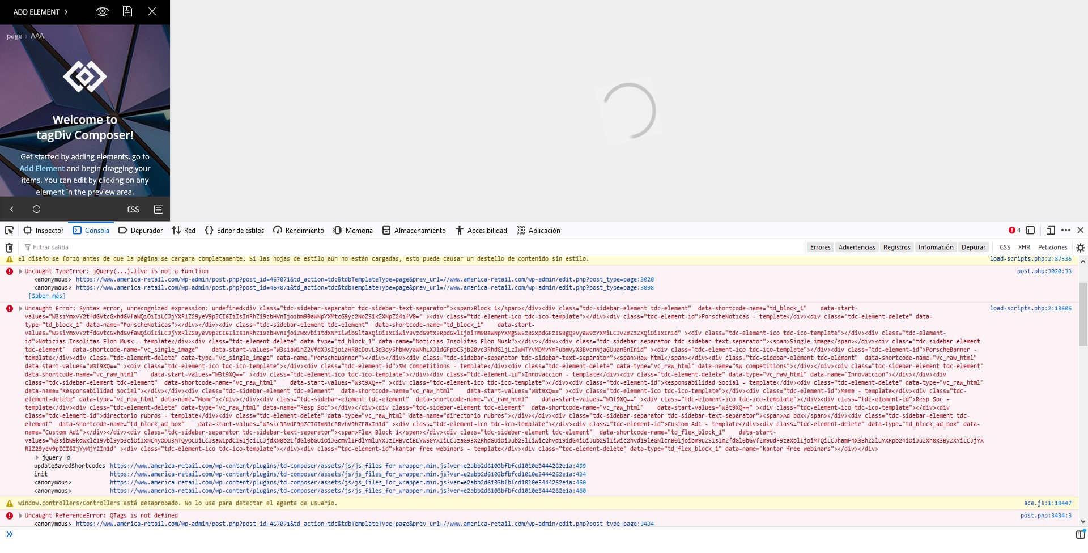
Task: Expand the "QTags is not defined" error
Action: (x=21, y=516)
